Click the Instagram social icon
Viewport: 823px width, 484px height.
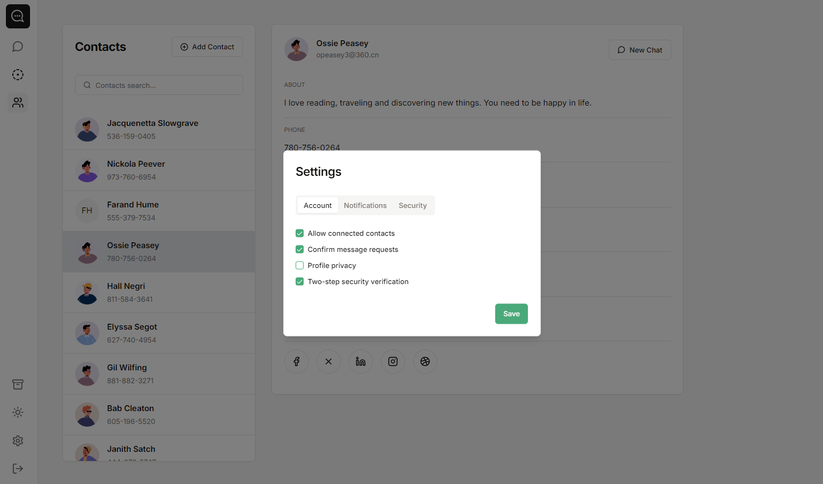[x=393, y=361]
